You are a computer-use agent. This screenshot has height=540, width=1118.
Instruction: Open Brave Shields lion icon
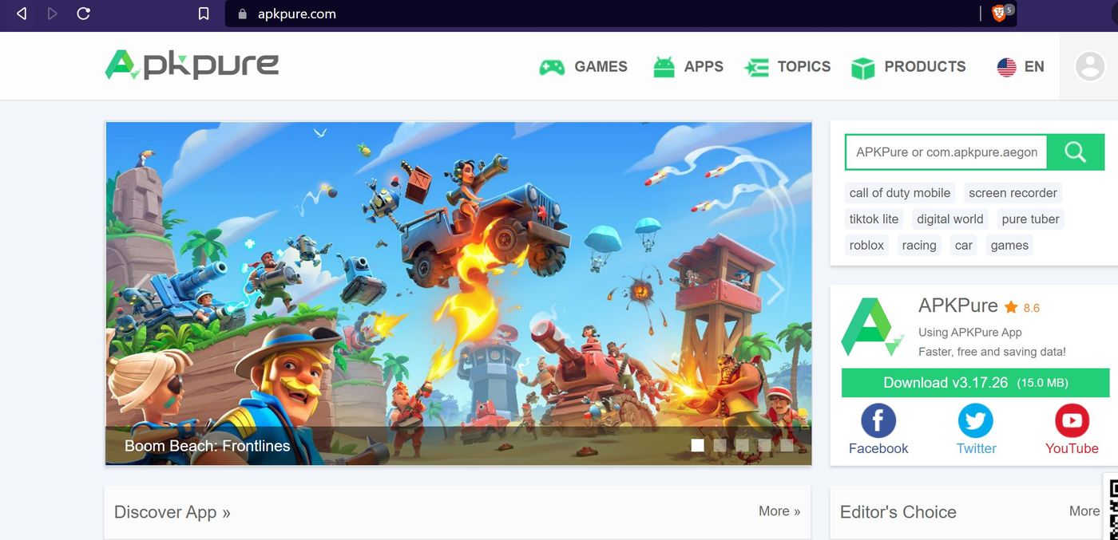click(999, 14)
